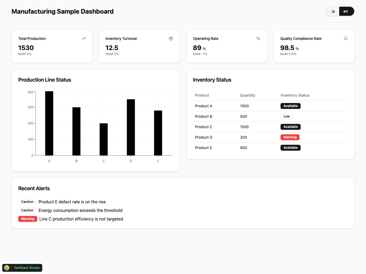Click alert 'Energy consumption exceeds the threshold'
The image size is (366, 274).
[80, 211]
